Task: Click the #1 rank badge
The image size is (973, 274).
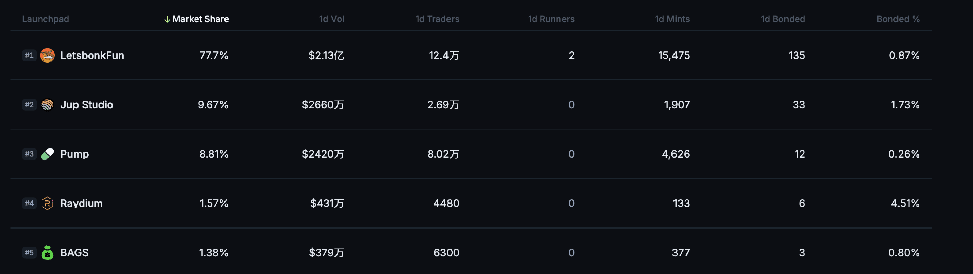Action: click(29, 55)
